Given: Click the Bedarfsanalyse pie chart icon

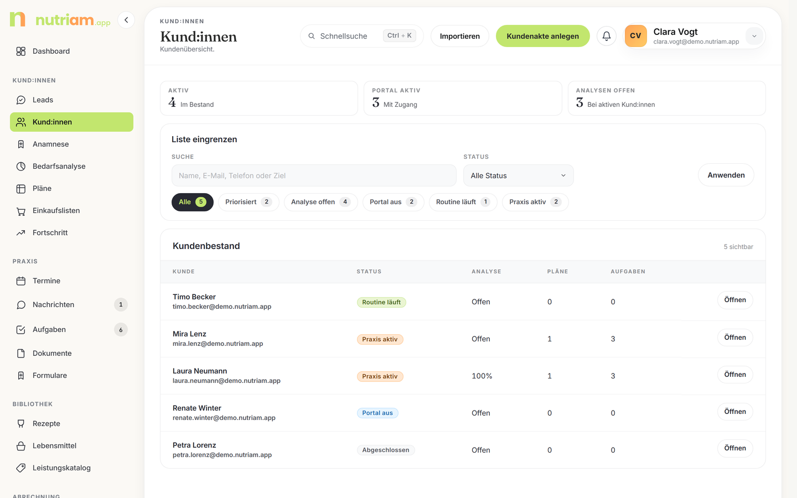Looking at the screenshot, I should point(21,167).
